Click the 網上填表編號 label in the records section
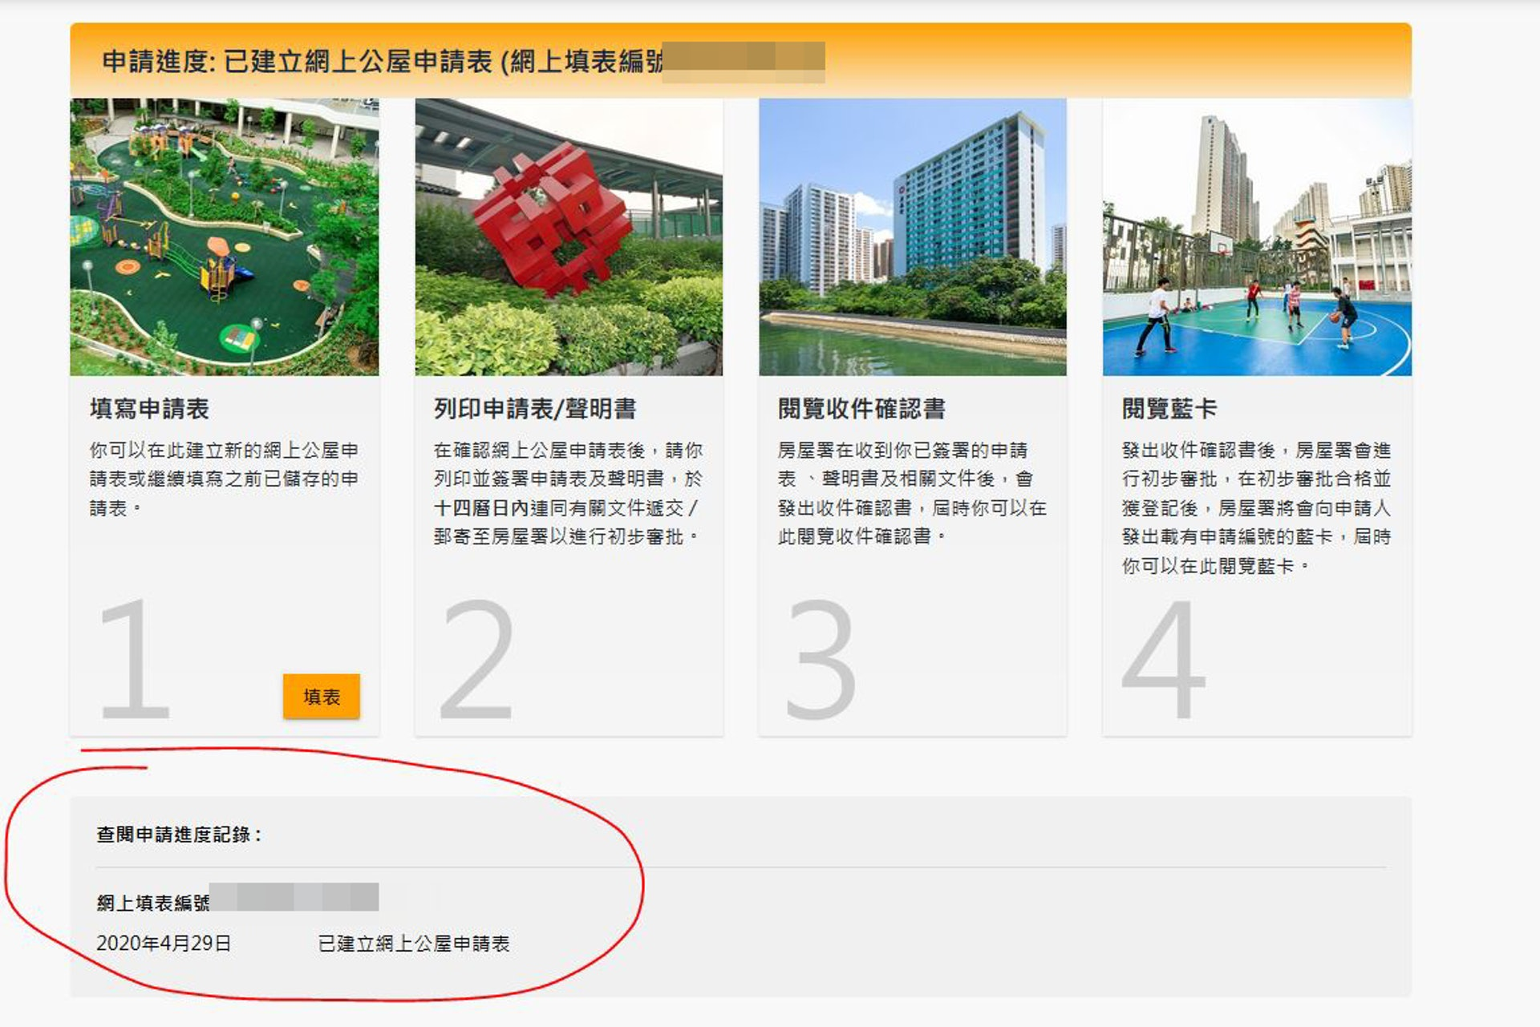The height and width of the screenshot is (1027, 1540). coord(153,903)
